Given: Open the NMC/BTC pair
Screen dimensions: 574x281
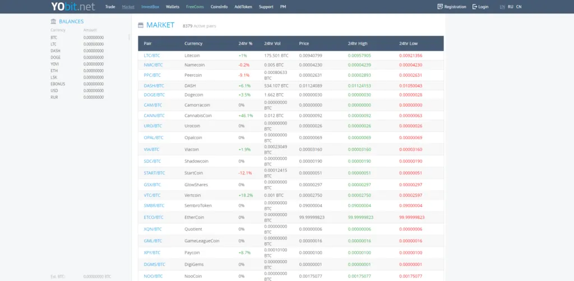Looking at the screenshot, I should coord(153,65).
